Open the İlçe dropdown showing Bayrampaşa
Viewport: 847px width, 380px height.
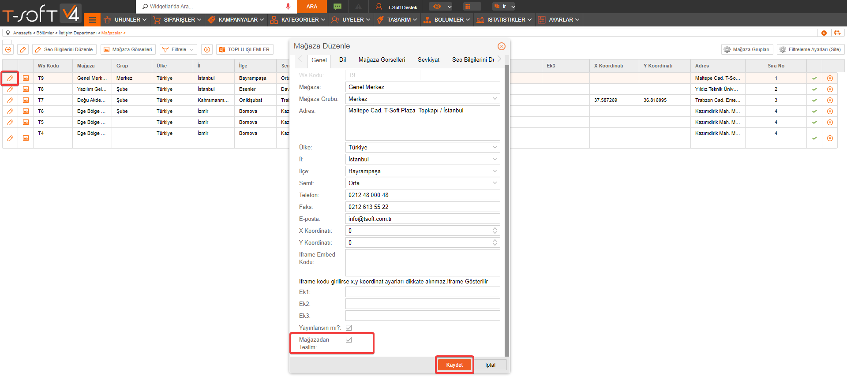[423, 171]
